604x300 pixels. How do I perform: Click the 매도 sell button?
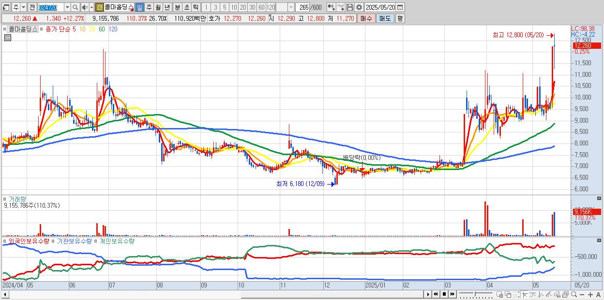pos(385,18)
